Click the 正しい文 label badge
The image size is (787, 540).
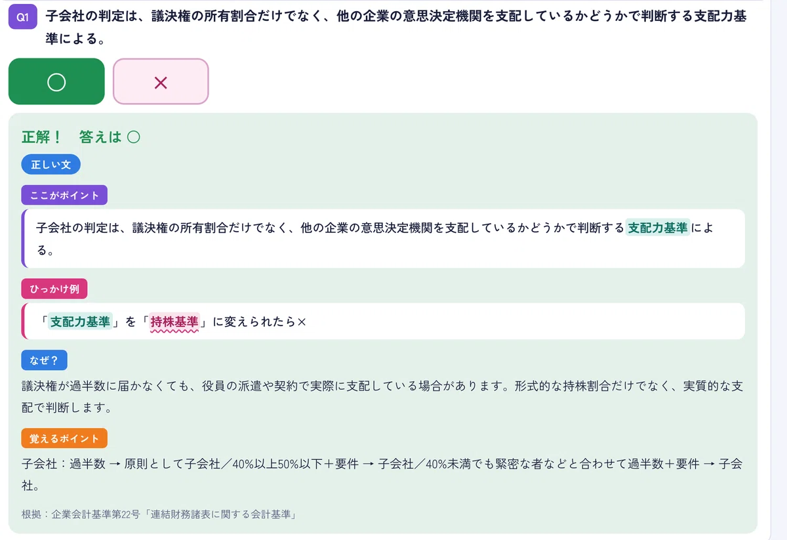(x=51, y=165)
